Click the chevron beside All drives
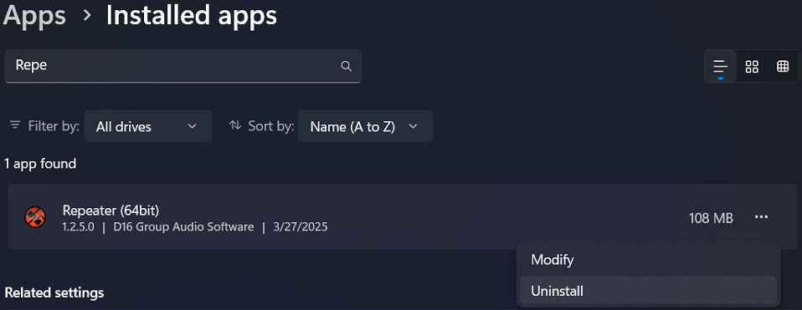 (193, 126)
